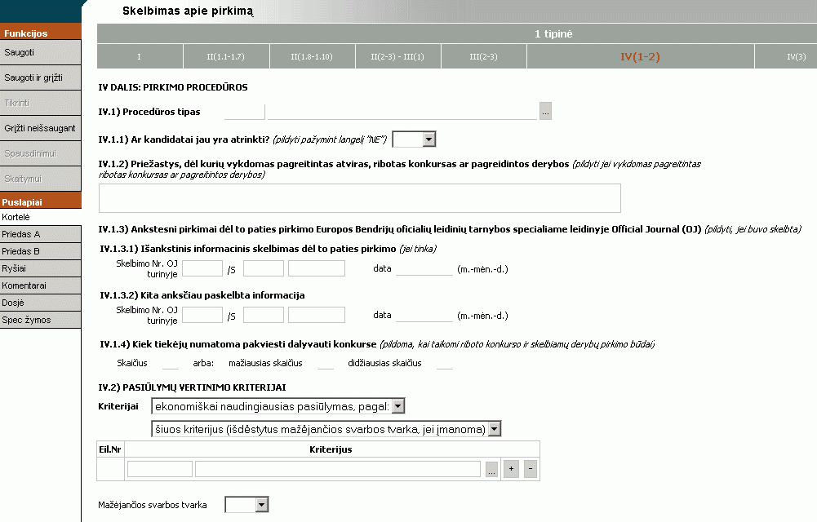817x522 pixels.
Task: Select the active IV(1-2) tab
Action: tap(641, 57)
